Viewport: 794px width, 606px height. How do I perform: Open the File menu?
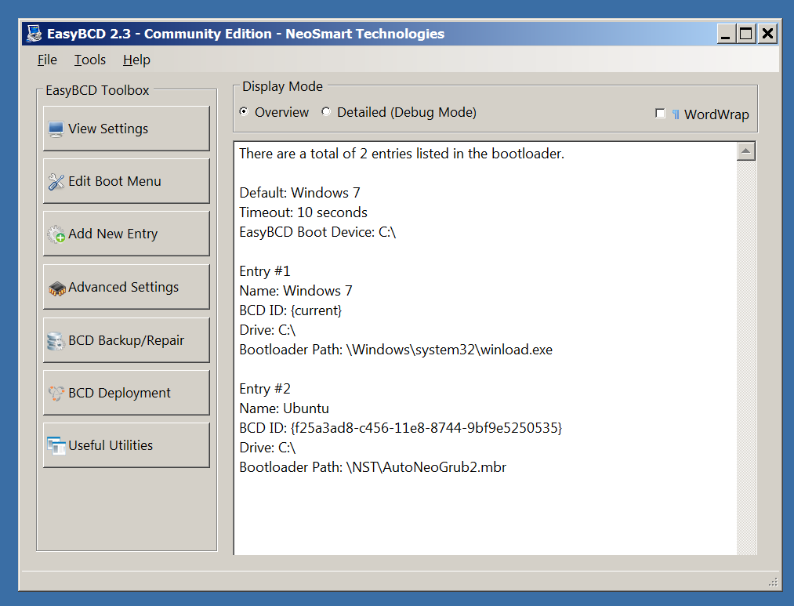point(47,60)
